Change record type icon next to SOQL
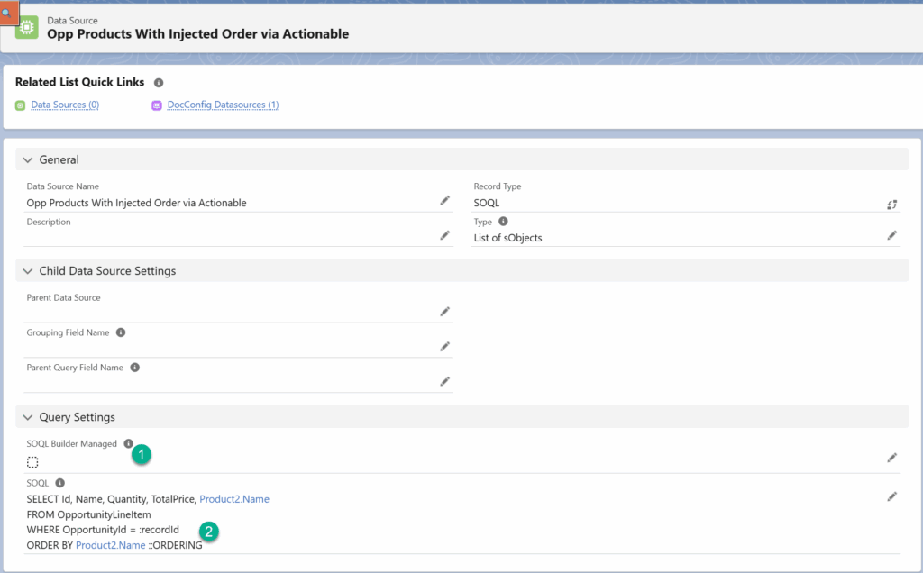 point(891,205)
